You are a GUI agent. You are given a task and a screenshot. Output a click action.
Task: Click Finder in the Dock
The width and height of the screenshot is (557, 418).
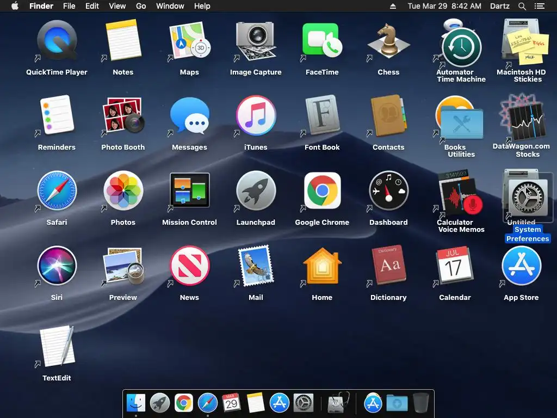click(x=136, y=403)
